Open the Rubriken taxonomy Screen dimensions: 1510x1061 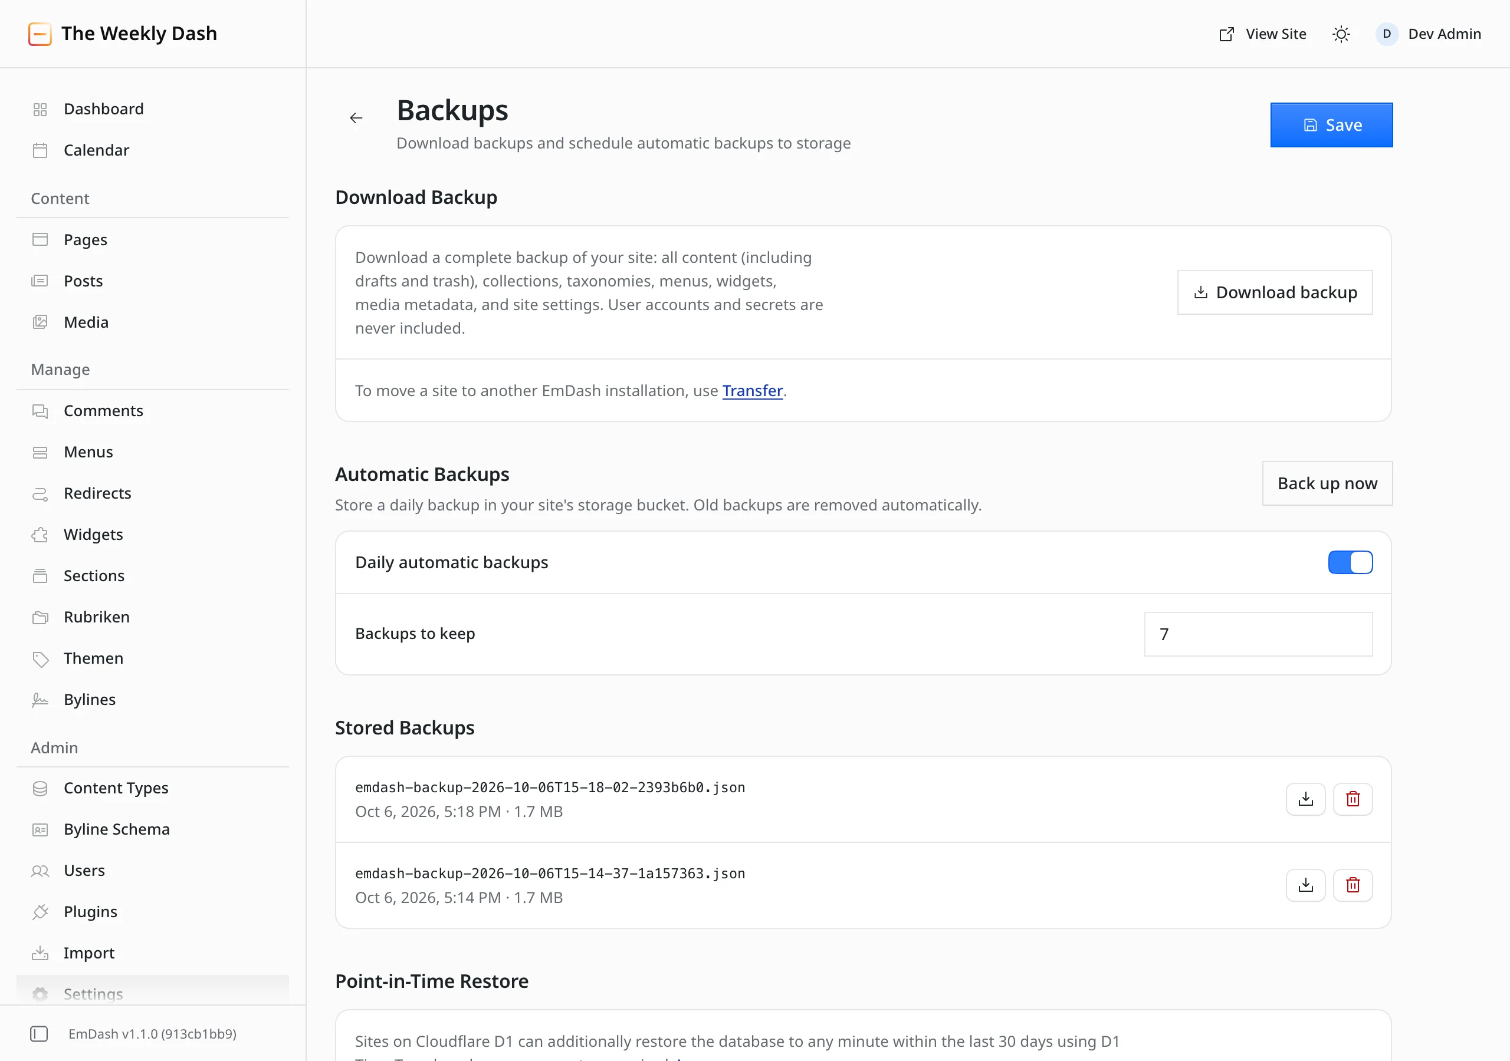click(x=153, y=617)
